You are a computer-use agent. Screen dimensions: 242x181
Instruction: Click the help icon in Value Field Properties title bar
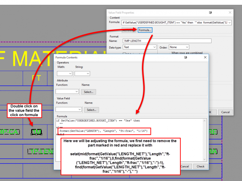[x=210, y=13]
